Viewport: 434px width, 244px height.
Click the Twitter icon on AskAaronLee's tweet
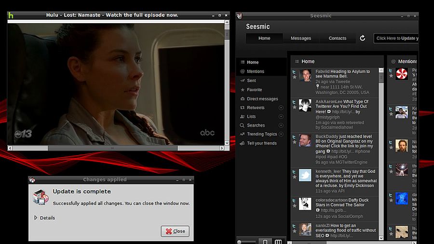(x=294, y=102)
